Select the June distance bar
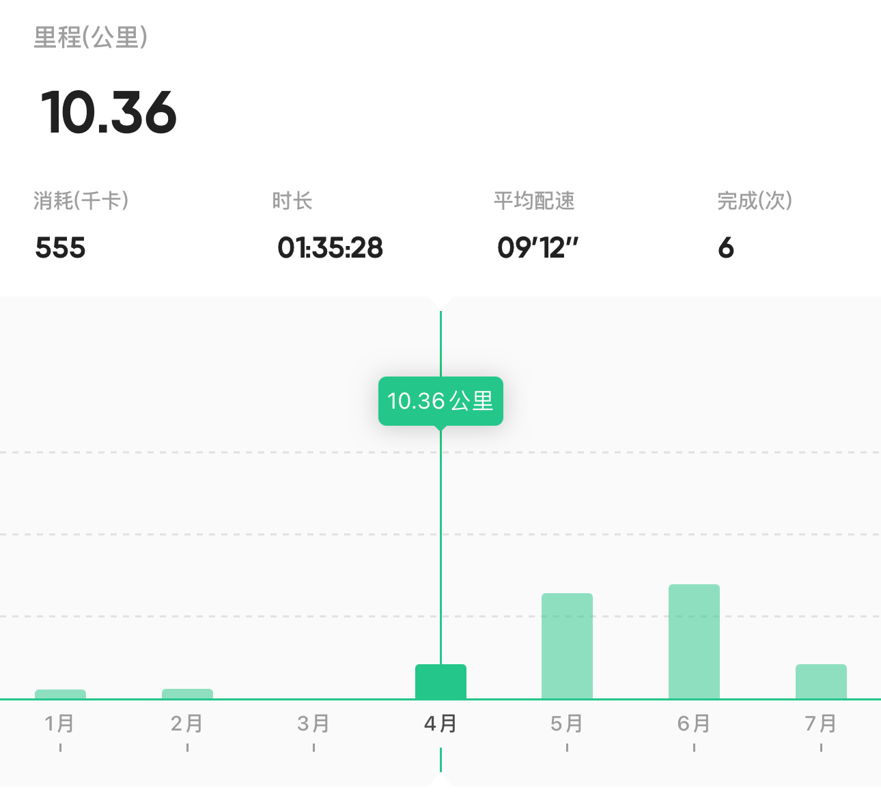 coord(694,641)
